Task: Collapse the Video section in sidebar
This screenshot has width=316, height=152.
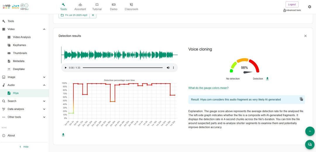Action: (44, 29)
